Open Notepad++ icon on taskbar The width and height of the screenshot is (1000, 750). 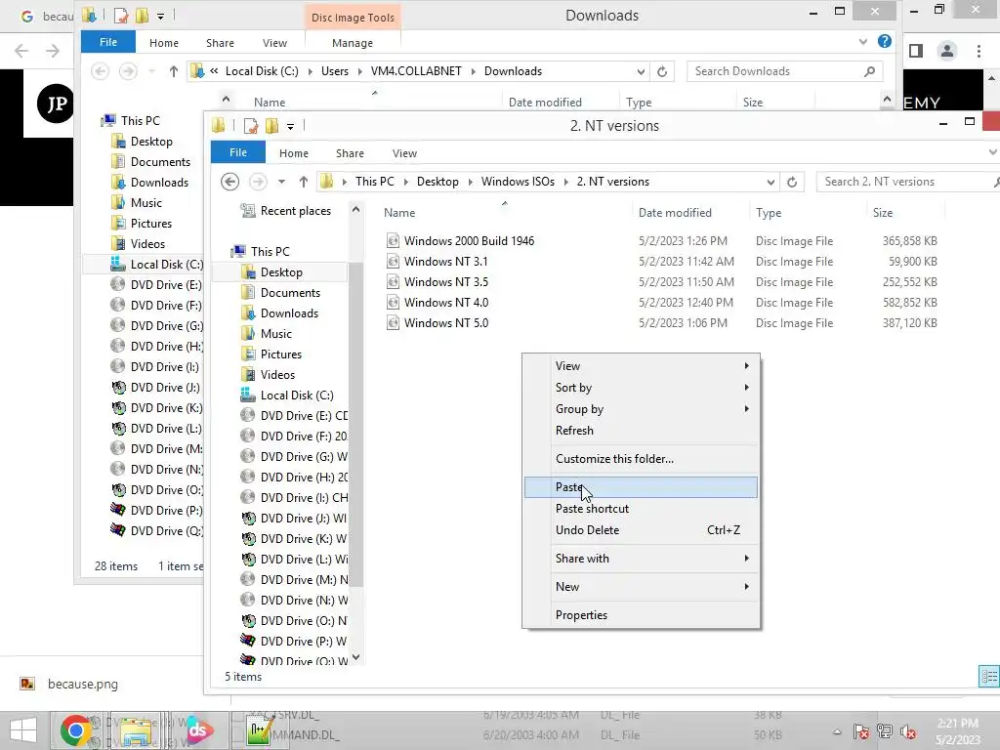click(x=260, y=730)
